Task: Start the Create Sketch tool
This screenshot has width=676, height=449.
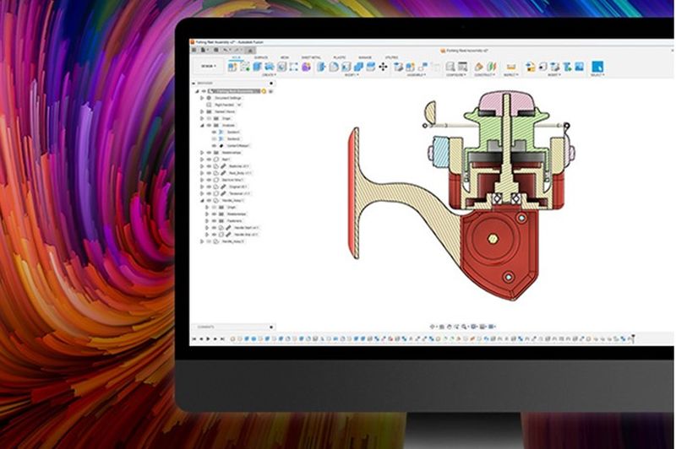Action: (245, 67)
